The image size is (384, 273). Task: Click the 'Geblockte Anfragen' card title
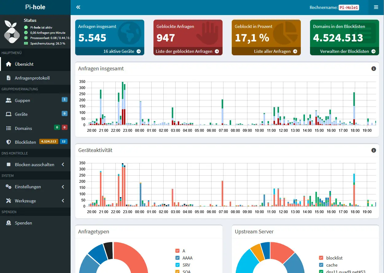click(175, 26)
